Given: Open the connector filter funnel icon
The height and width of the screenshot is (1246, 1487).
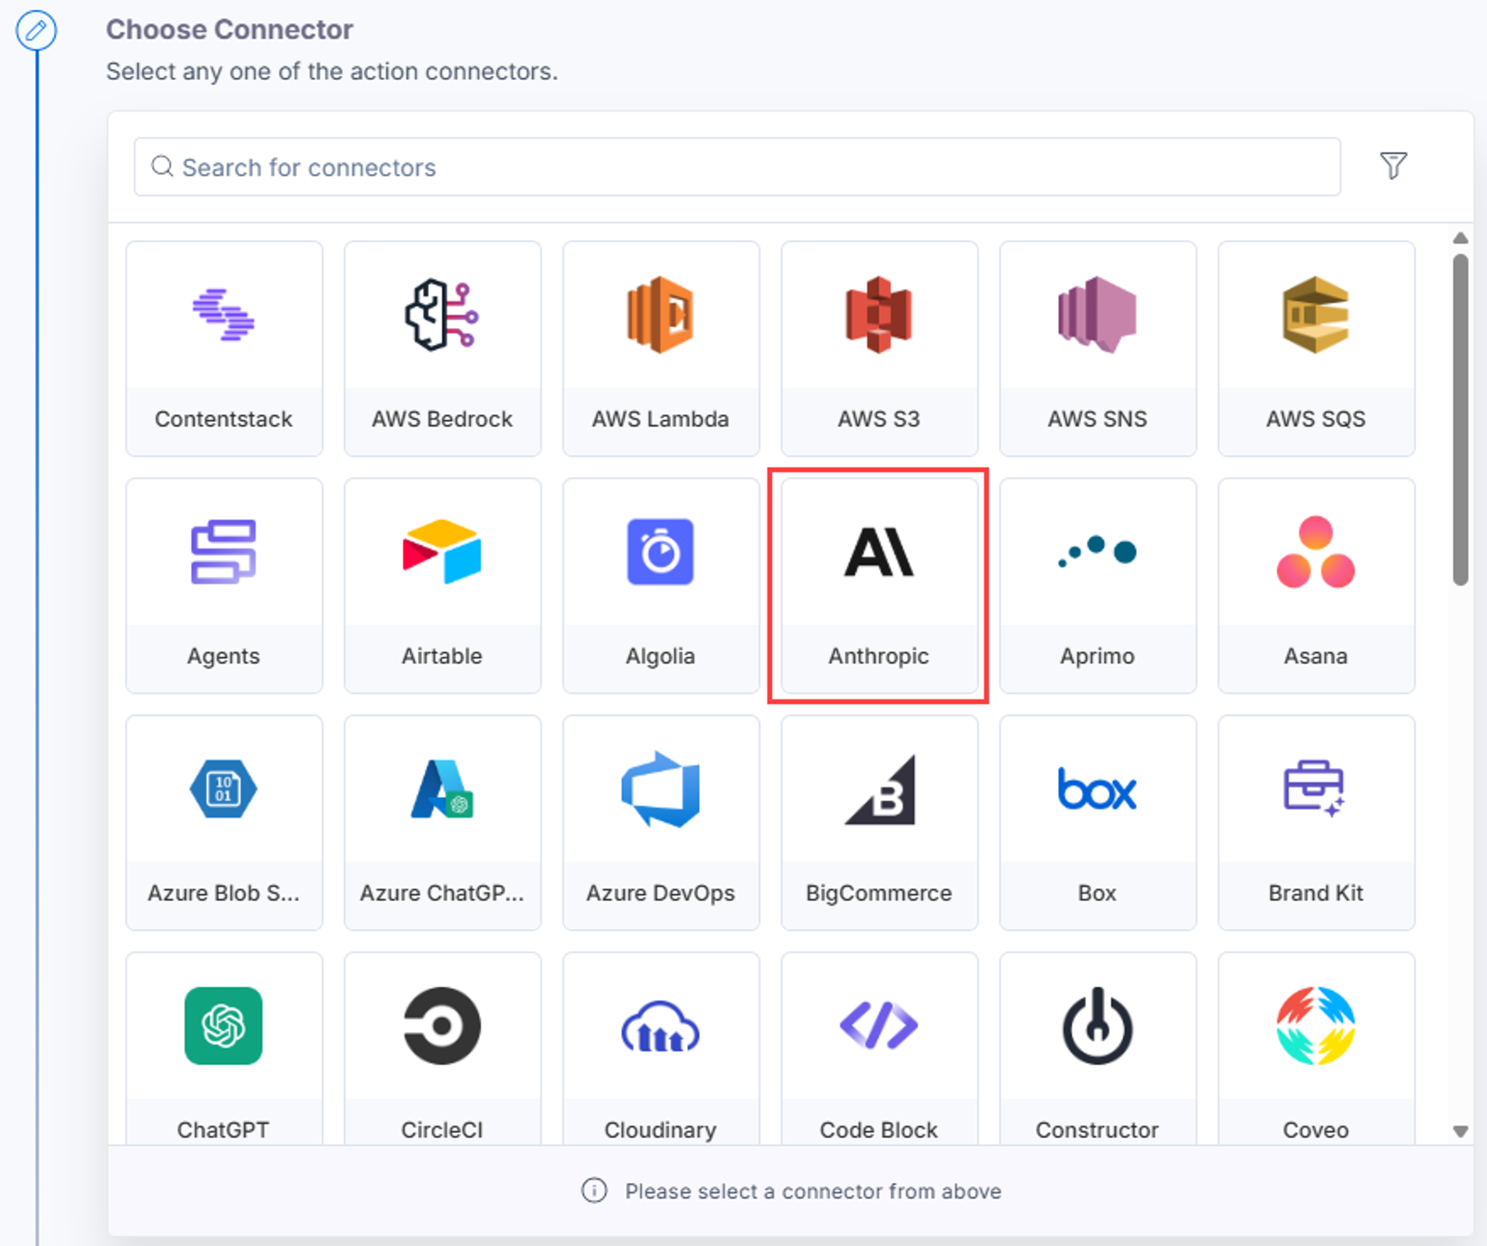Looking at the screenshot, I should pos(1393,166).
